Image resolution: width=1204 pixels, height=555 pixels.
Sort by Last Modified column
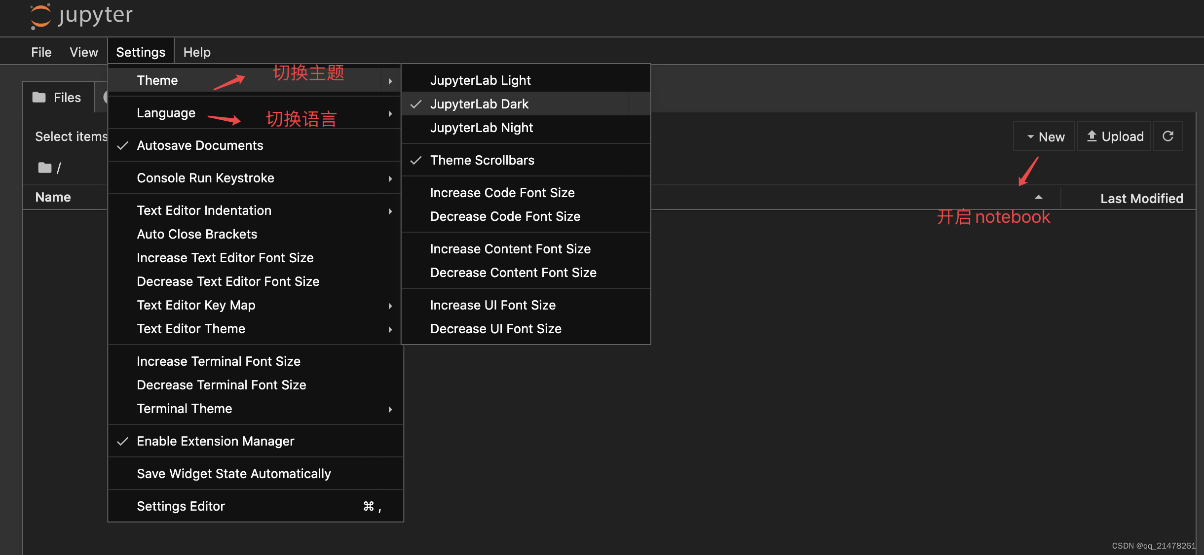pyautogui.click(x=1141, y=198)
